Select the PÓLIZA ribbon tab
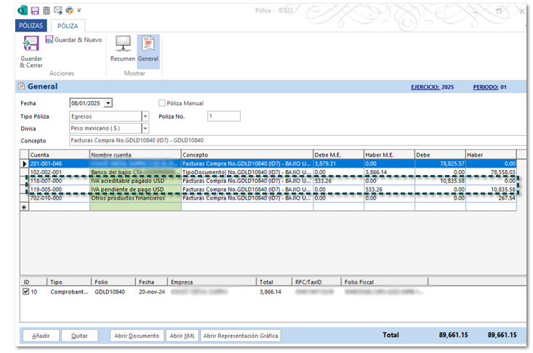 (x=68, y=25)
